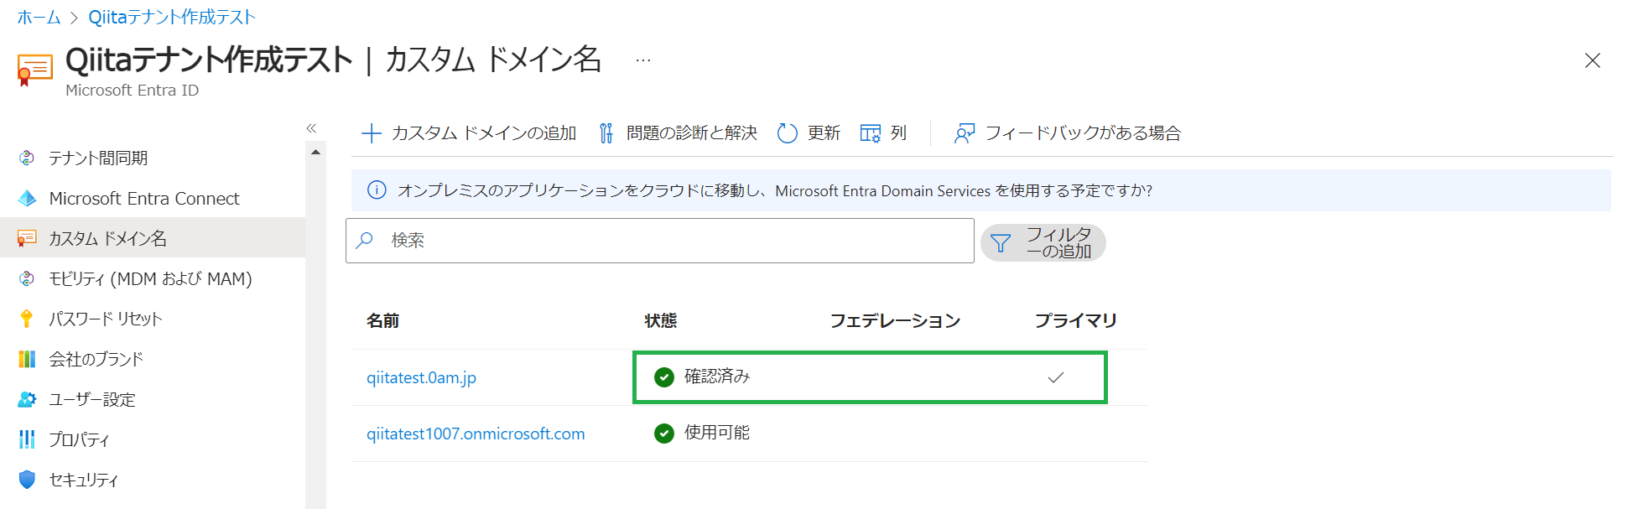Click the 会社のブランド colored bars icon

[x=27, y=359]
